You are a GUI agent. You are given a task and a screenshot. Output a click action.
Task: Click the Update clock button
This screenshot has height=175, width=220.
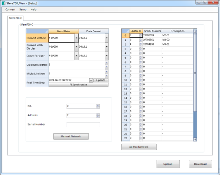[x=101, y=80]
